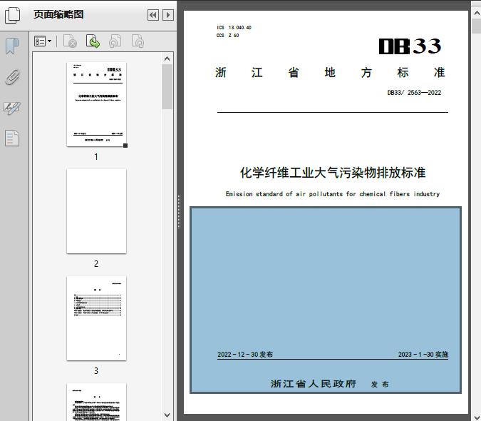
Task: Click 浙江省人民政府 publisher text
Action: (314, 383)
